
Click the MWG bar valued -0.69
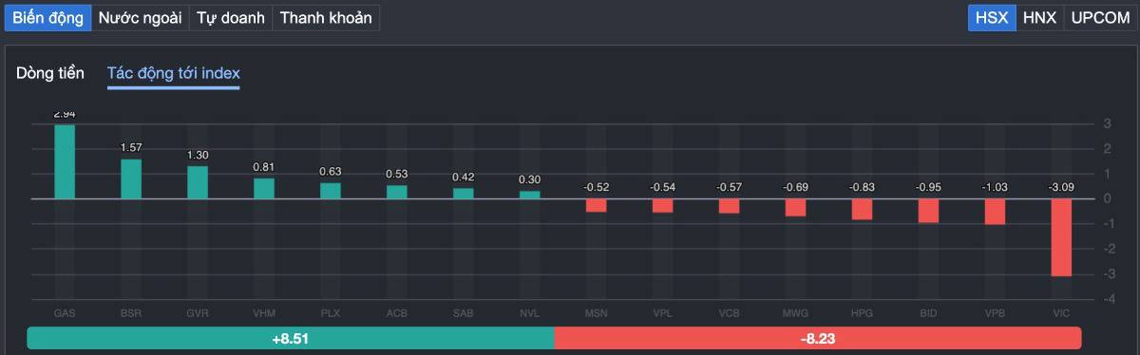pos(796,208)
